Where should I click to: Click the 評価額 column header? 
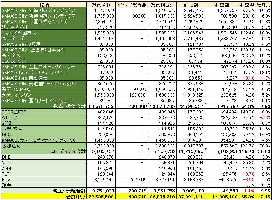191,4
